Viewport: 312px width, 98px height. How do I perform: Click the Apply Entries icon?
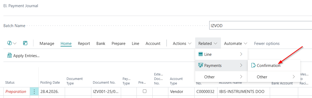9,56
